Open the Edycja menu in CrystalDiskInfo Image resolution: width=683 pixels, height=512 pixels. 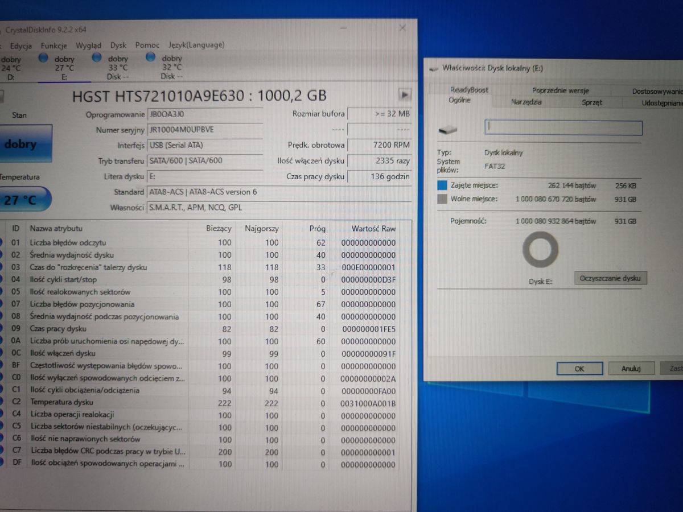tap(20, 46)
